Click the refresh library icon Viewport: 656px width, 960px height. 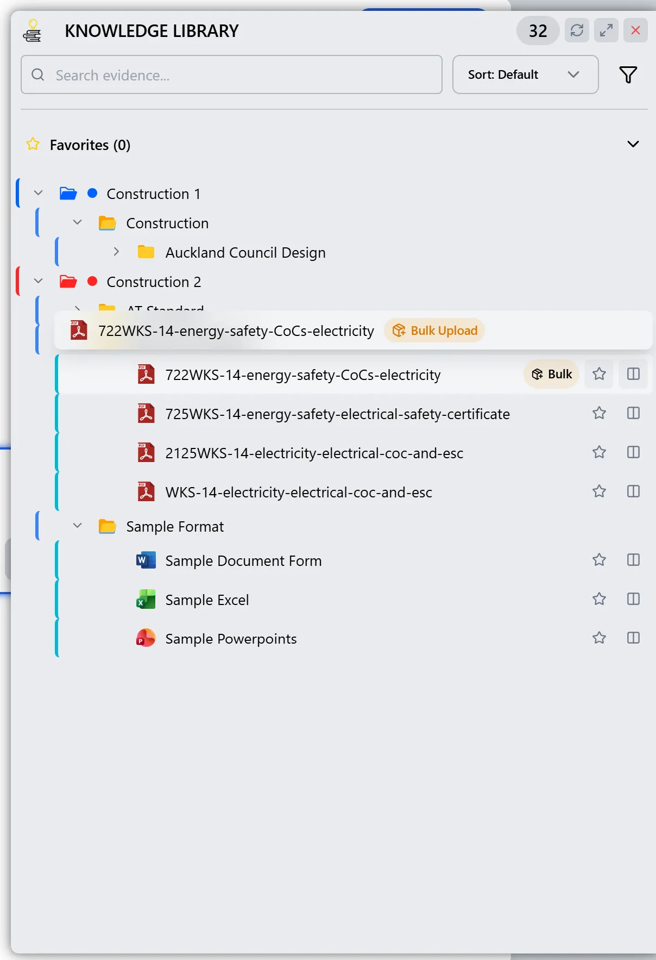click(x=577, y=30)
